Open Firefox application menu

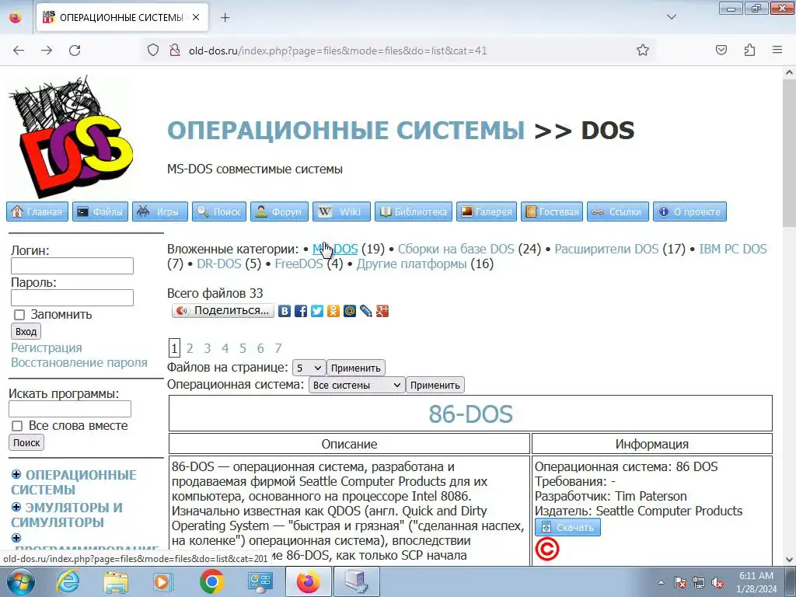[x=777, y=51]
